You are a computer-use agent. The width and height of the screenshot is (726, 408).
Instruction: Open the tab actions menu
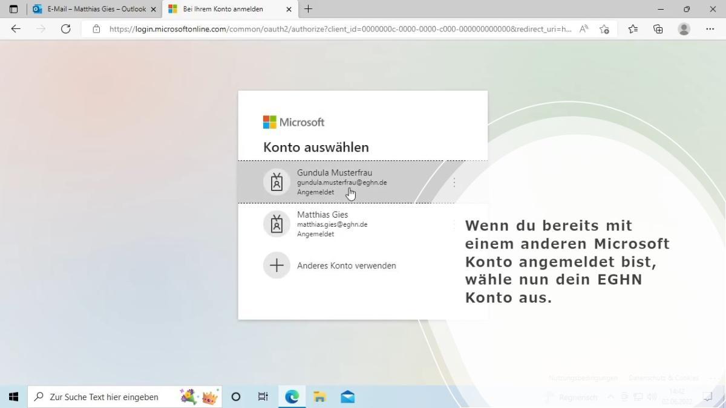tap(13, 9)
